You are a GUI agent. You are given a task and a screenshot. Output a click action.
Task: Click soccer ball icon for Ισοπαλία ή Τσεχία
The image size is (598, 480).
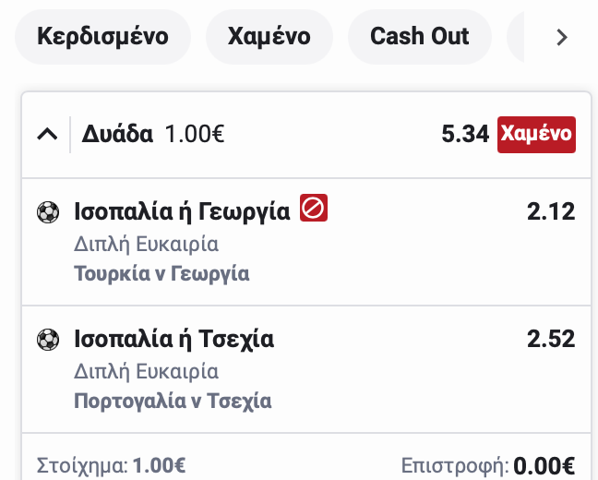pos(48,339)
